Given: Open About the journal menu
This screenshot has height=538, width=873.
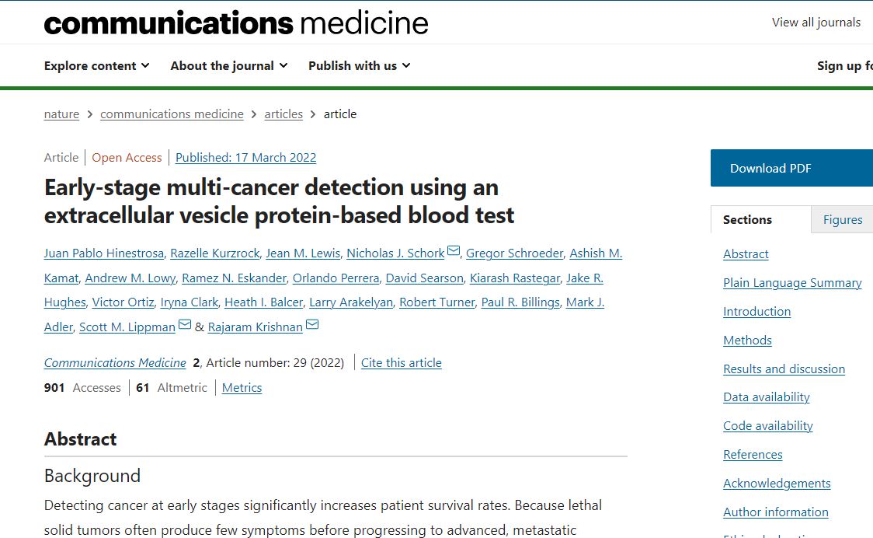Looking at the screenshot, I should (229, 66).
